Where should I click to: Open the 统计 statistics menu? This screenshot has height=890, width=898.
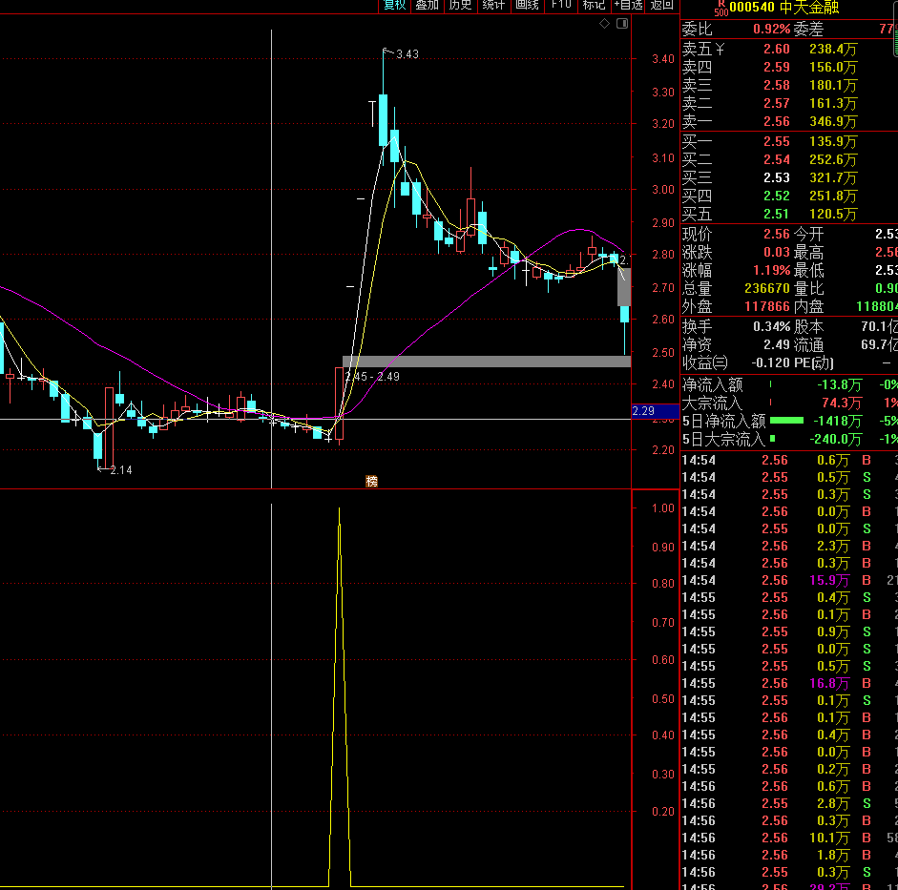tap(493, 5)
